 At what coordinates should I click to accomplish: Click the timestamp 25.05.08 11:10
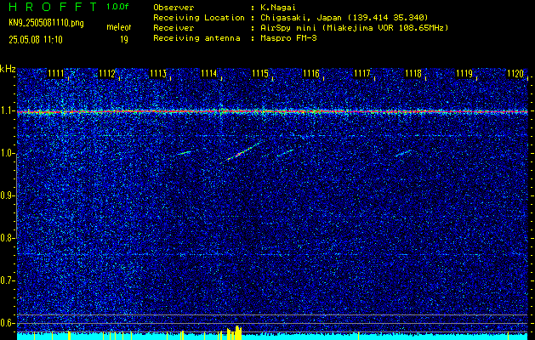click(36, 40)
